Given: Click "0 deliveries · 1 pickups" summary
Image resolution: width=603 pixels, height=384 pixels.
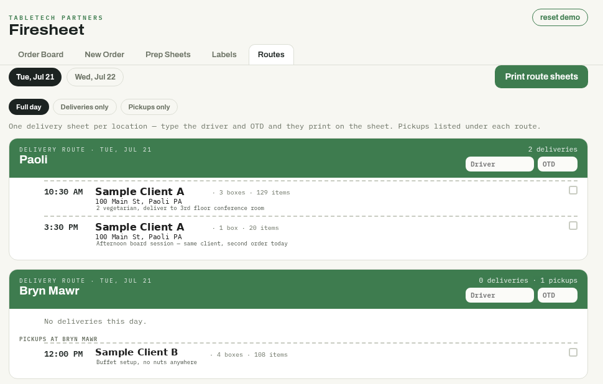Looking at the screenshot, I should 528,280.
